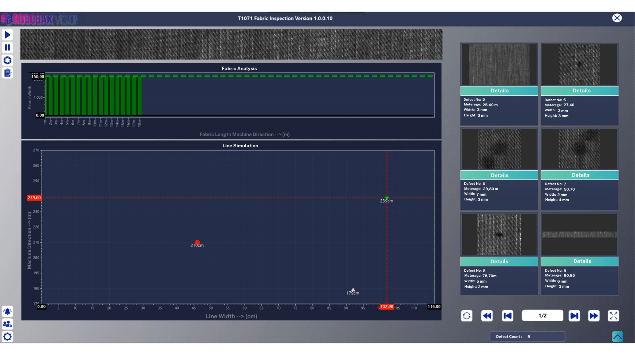
Task: Click the red 102,00 axis label
Action: (387, 307)
